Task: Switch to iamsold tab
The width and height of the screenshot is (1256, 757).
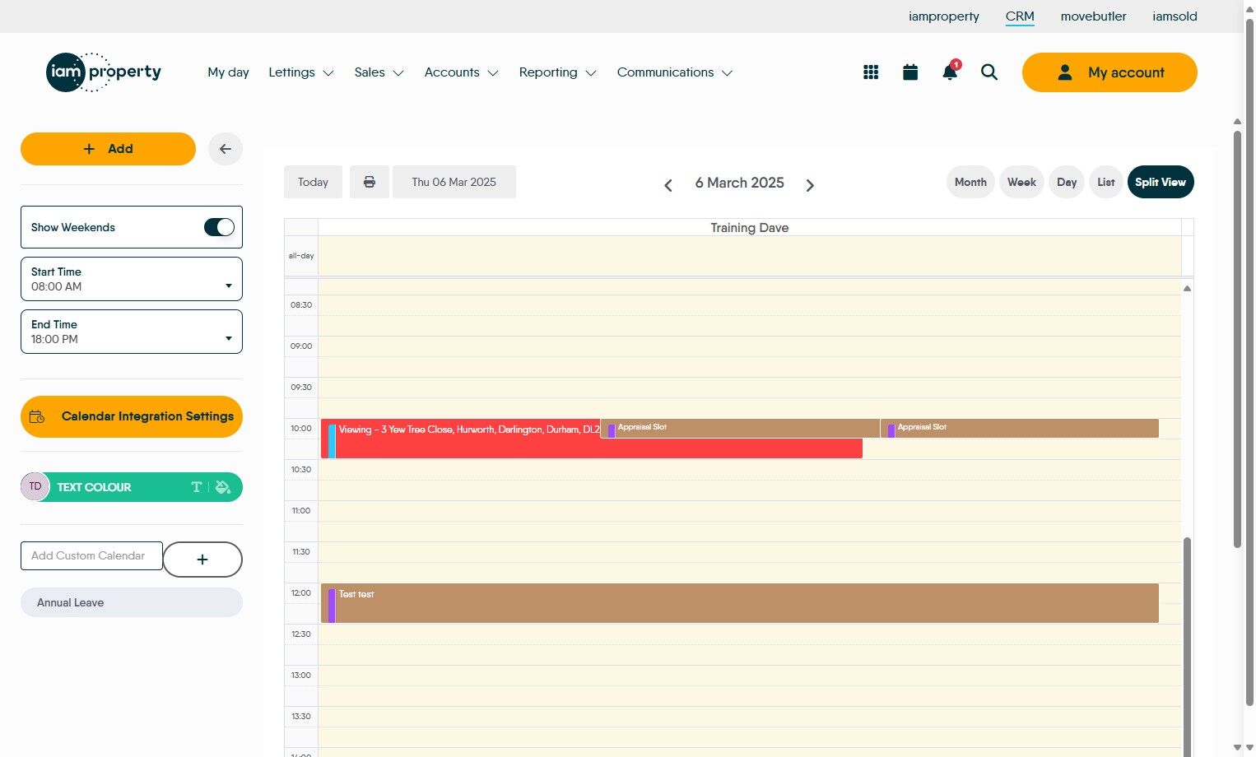Action: [1175, 16]
